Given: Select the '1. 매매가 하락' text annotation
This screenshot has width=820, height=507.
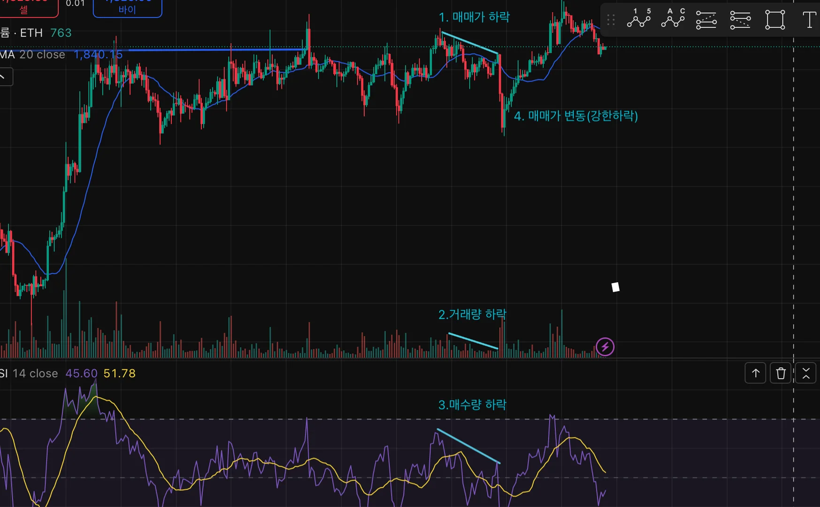Looking at the screenshot, I should (x=474, y=17).
